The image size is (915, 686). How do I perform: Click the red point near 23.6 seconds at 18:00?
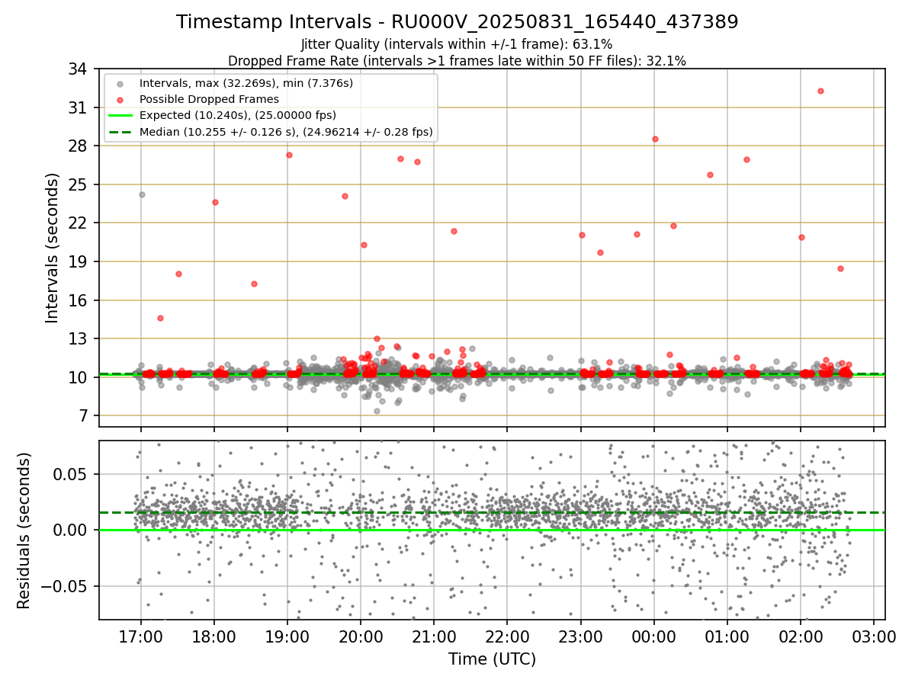point(215,202)
